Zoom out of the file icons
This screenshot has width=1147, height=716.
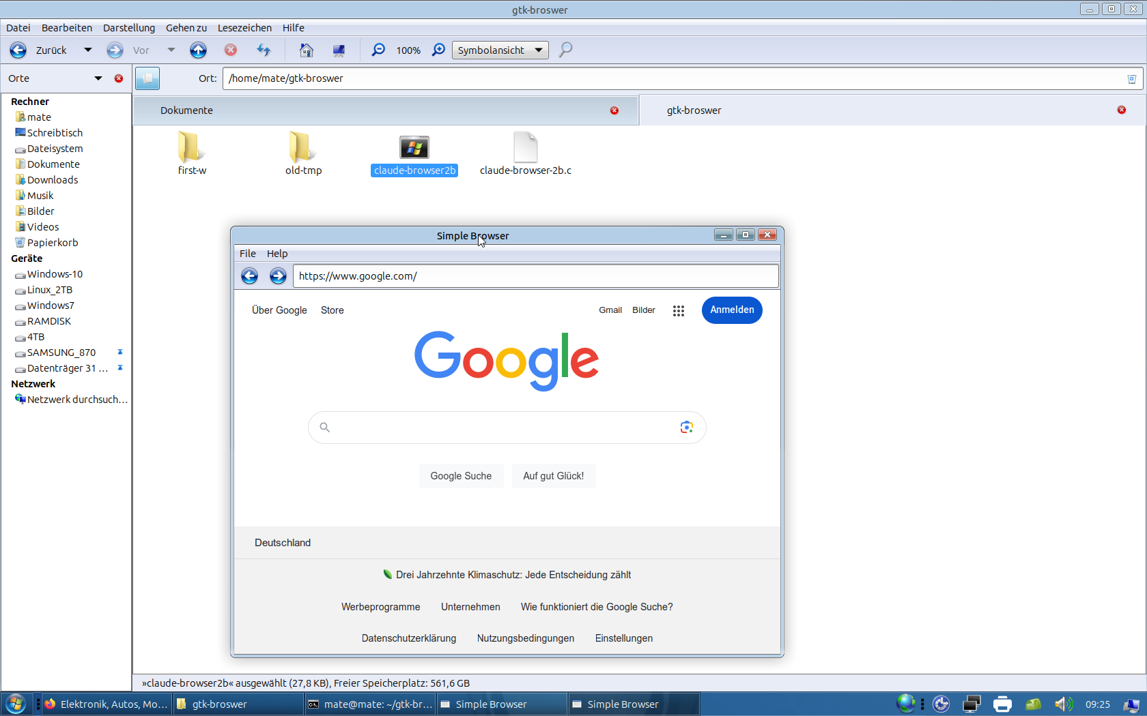coord(378,50)
